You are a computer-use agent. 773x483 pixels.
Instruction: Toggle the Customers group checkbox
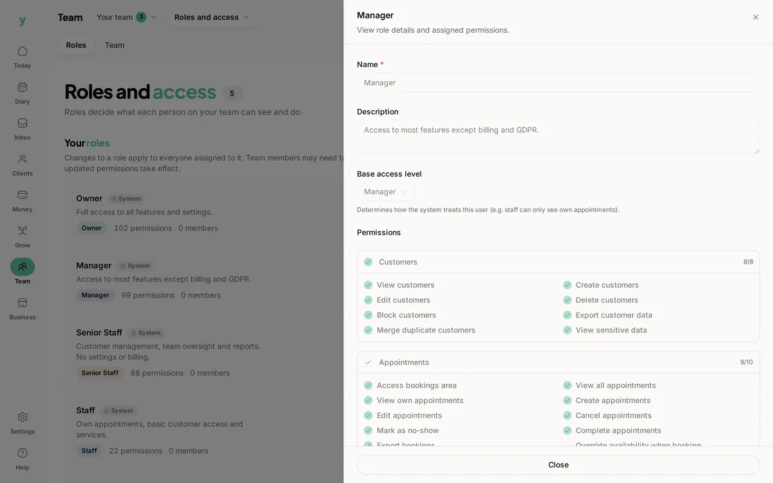click(x=368, y=262)
